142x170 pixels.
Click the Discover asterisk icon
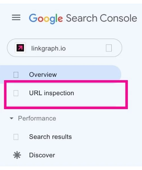click(17, 155)
